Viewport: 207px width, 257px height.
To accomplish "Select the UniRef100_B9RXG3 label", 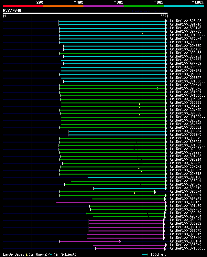I will click(x=186, y=31).
